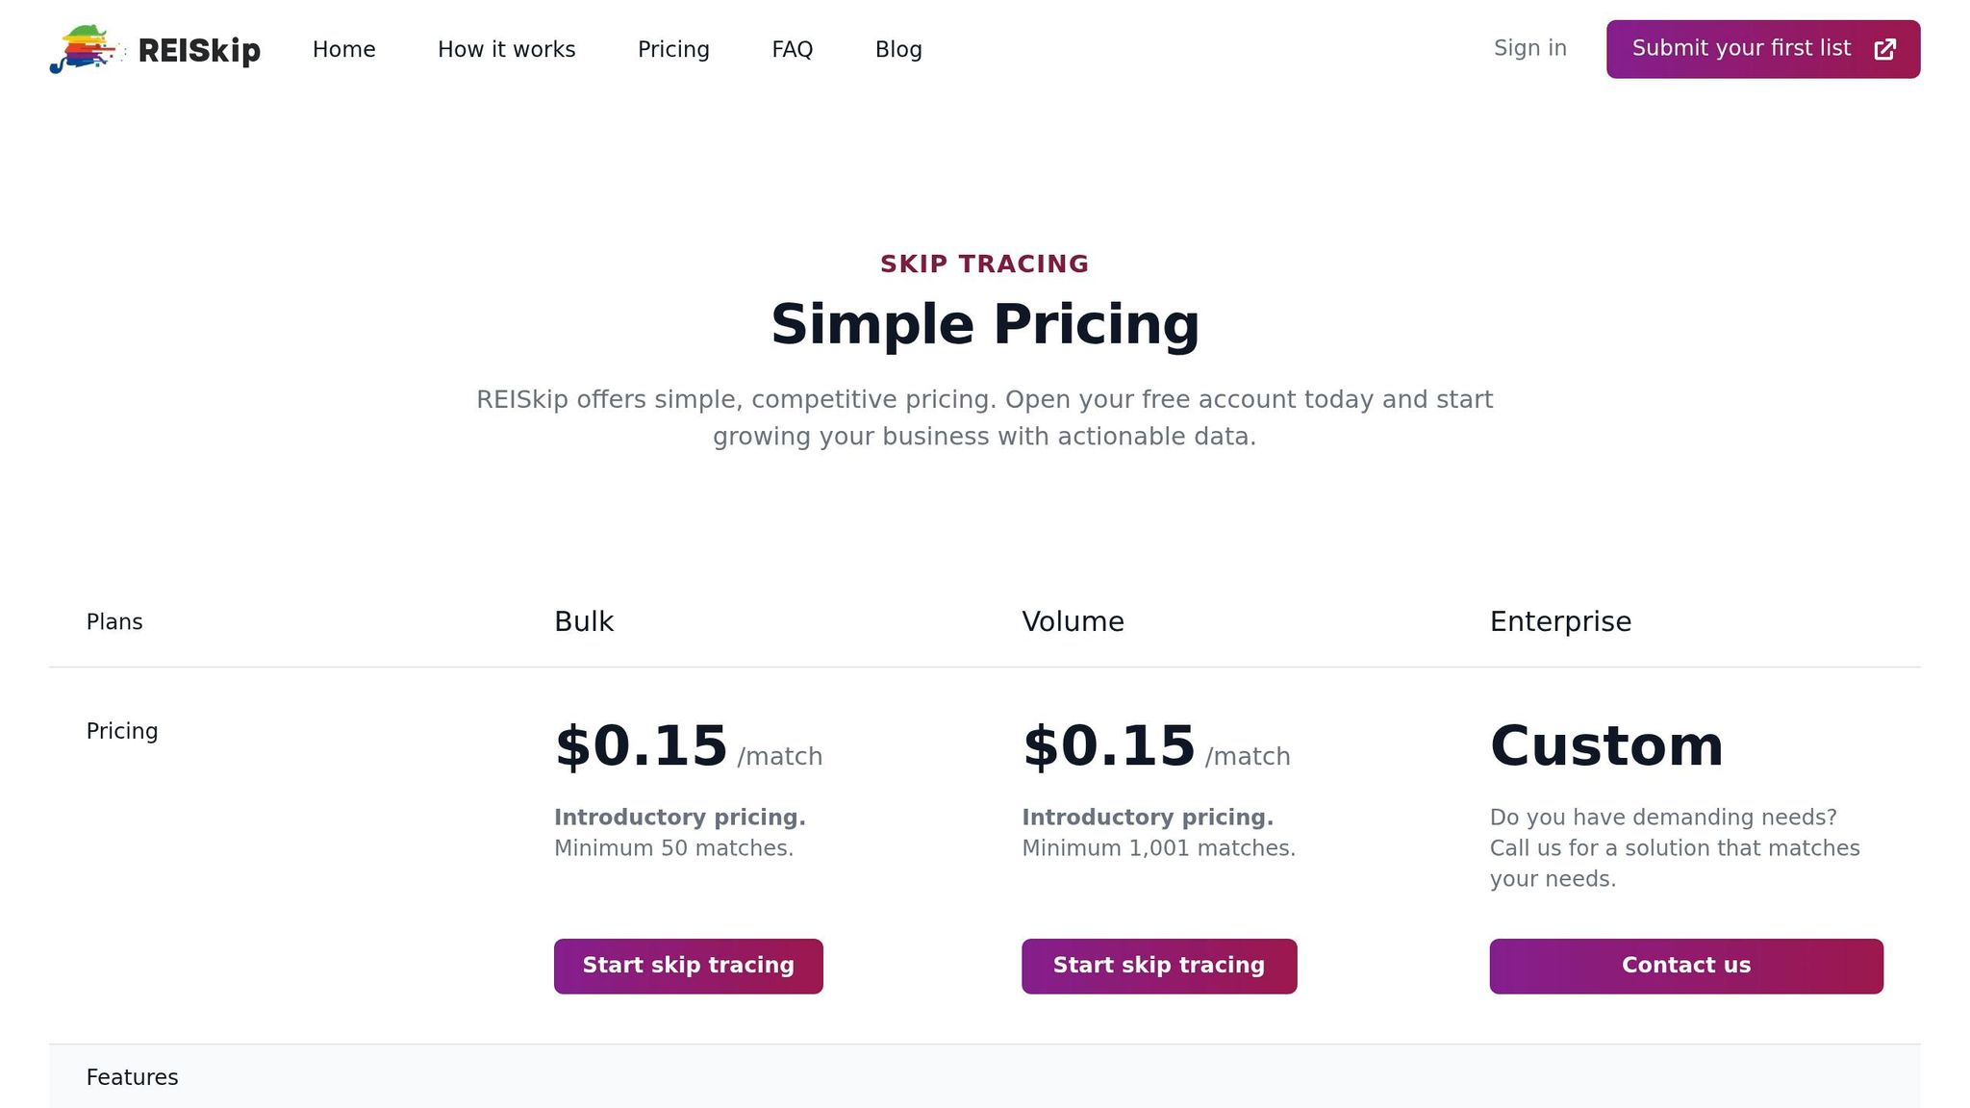Viewport: 1970px width, 1108px height.
Task: Click the external link icon in Submit button
Action: point(1884,49)
